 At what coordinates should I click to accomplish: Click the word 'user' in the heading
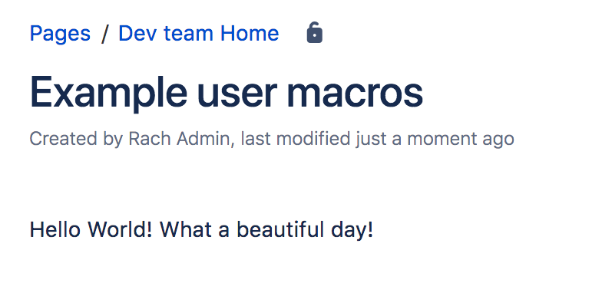[237, 94]
